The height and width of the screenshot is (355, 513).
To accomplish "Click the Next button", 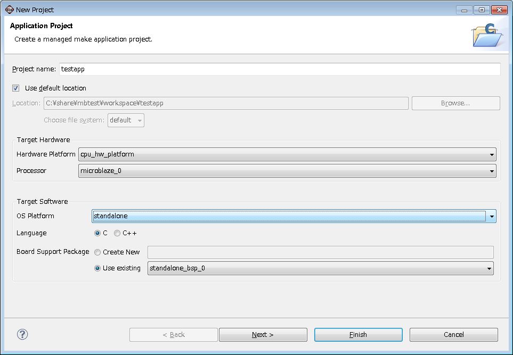I will 263,335.
